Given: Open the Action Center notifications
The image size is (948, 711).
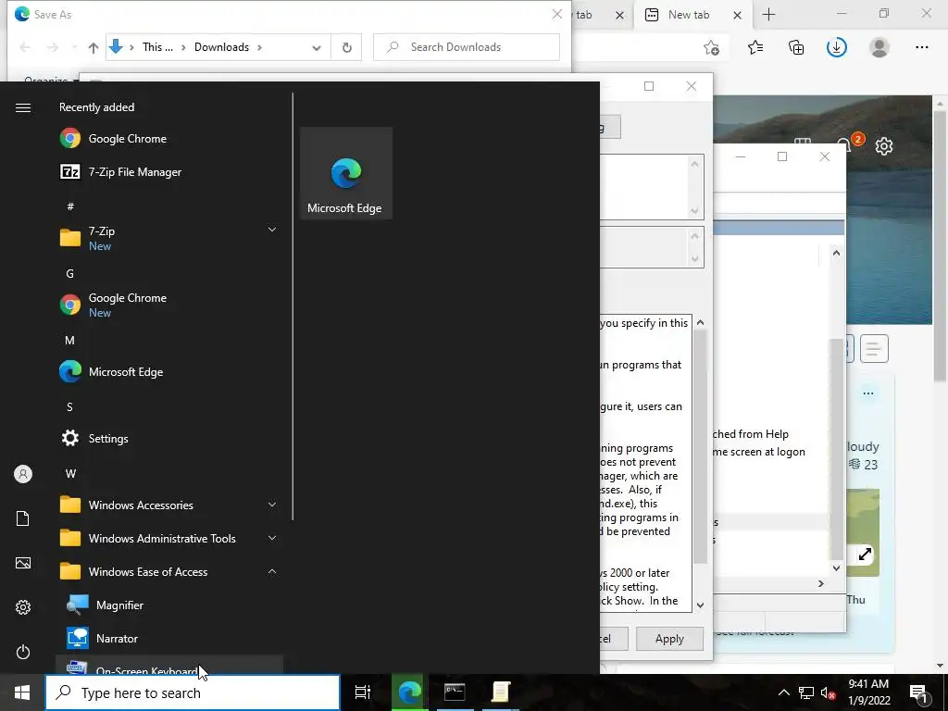Looking at the screenshot, I should (918, 692).
